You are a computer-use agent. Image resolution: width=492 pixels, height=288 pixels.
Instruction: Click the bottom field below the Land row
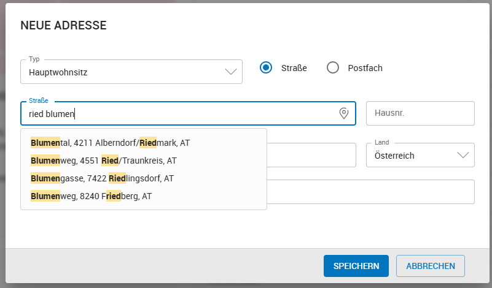coord(370,192)
